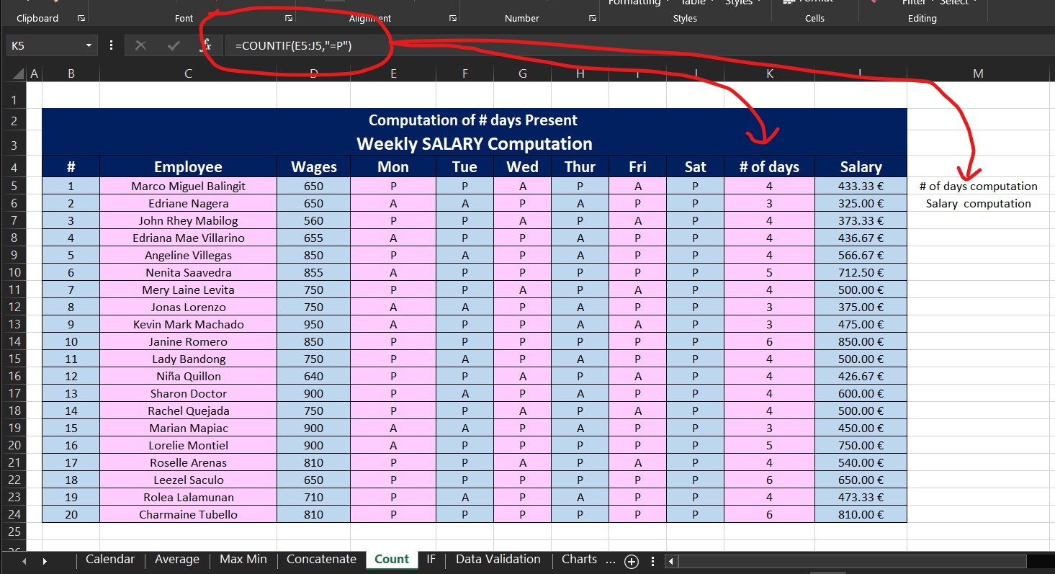Click the 'Salary computation' cell

[978, 203]
